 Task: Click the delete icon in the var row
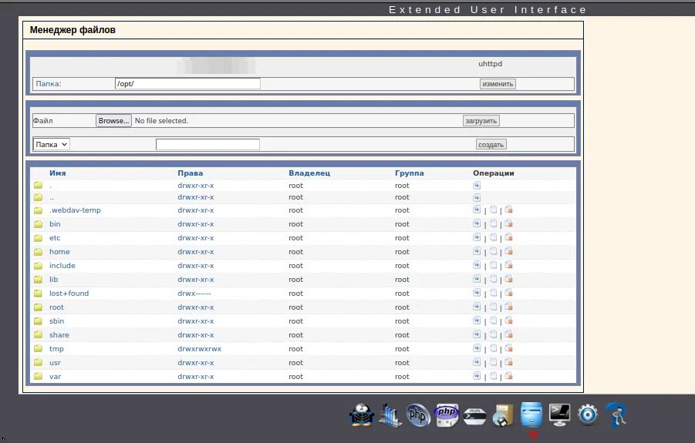click(x=508, y=376)
